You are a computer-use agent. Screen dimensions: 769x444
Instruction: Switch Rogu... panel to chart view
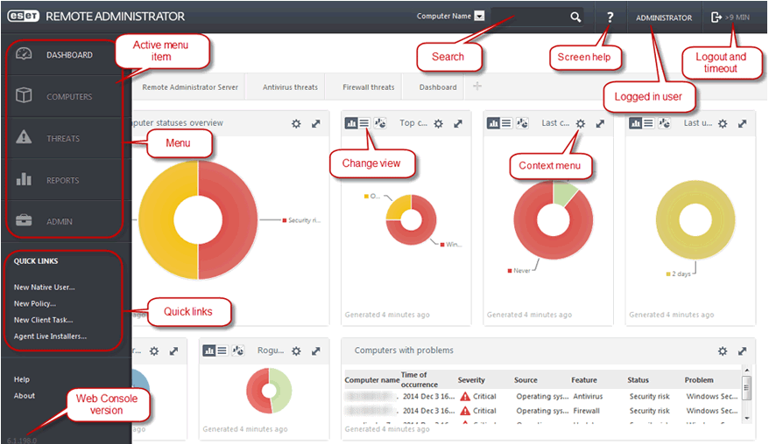209,350
